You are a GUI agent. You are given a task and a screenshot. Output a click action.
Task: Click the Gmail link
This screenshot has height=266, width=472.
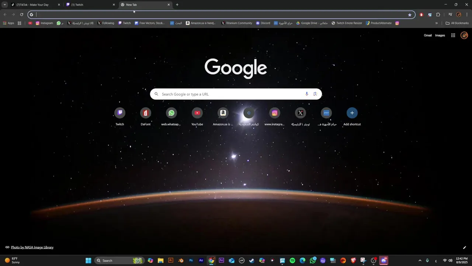coord(428,35)
